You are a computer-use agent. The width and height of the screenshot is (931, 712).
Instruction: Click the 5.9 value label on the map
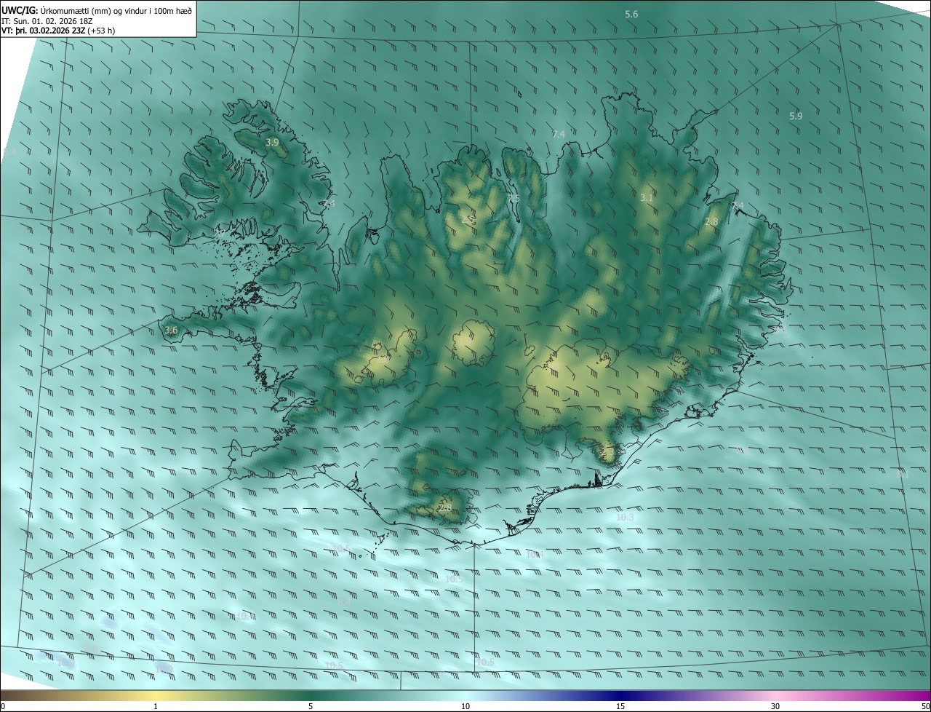pyautogui.click(x=796, y=116)
